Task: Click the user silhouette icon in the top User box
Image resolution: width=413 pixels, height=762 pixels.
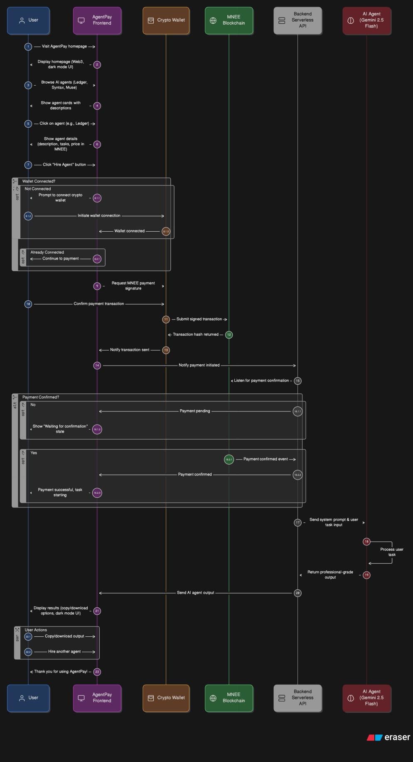Action: [22, 20]
